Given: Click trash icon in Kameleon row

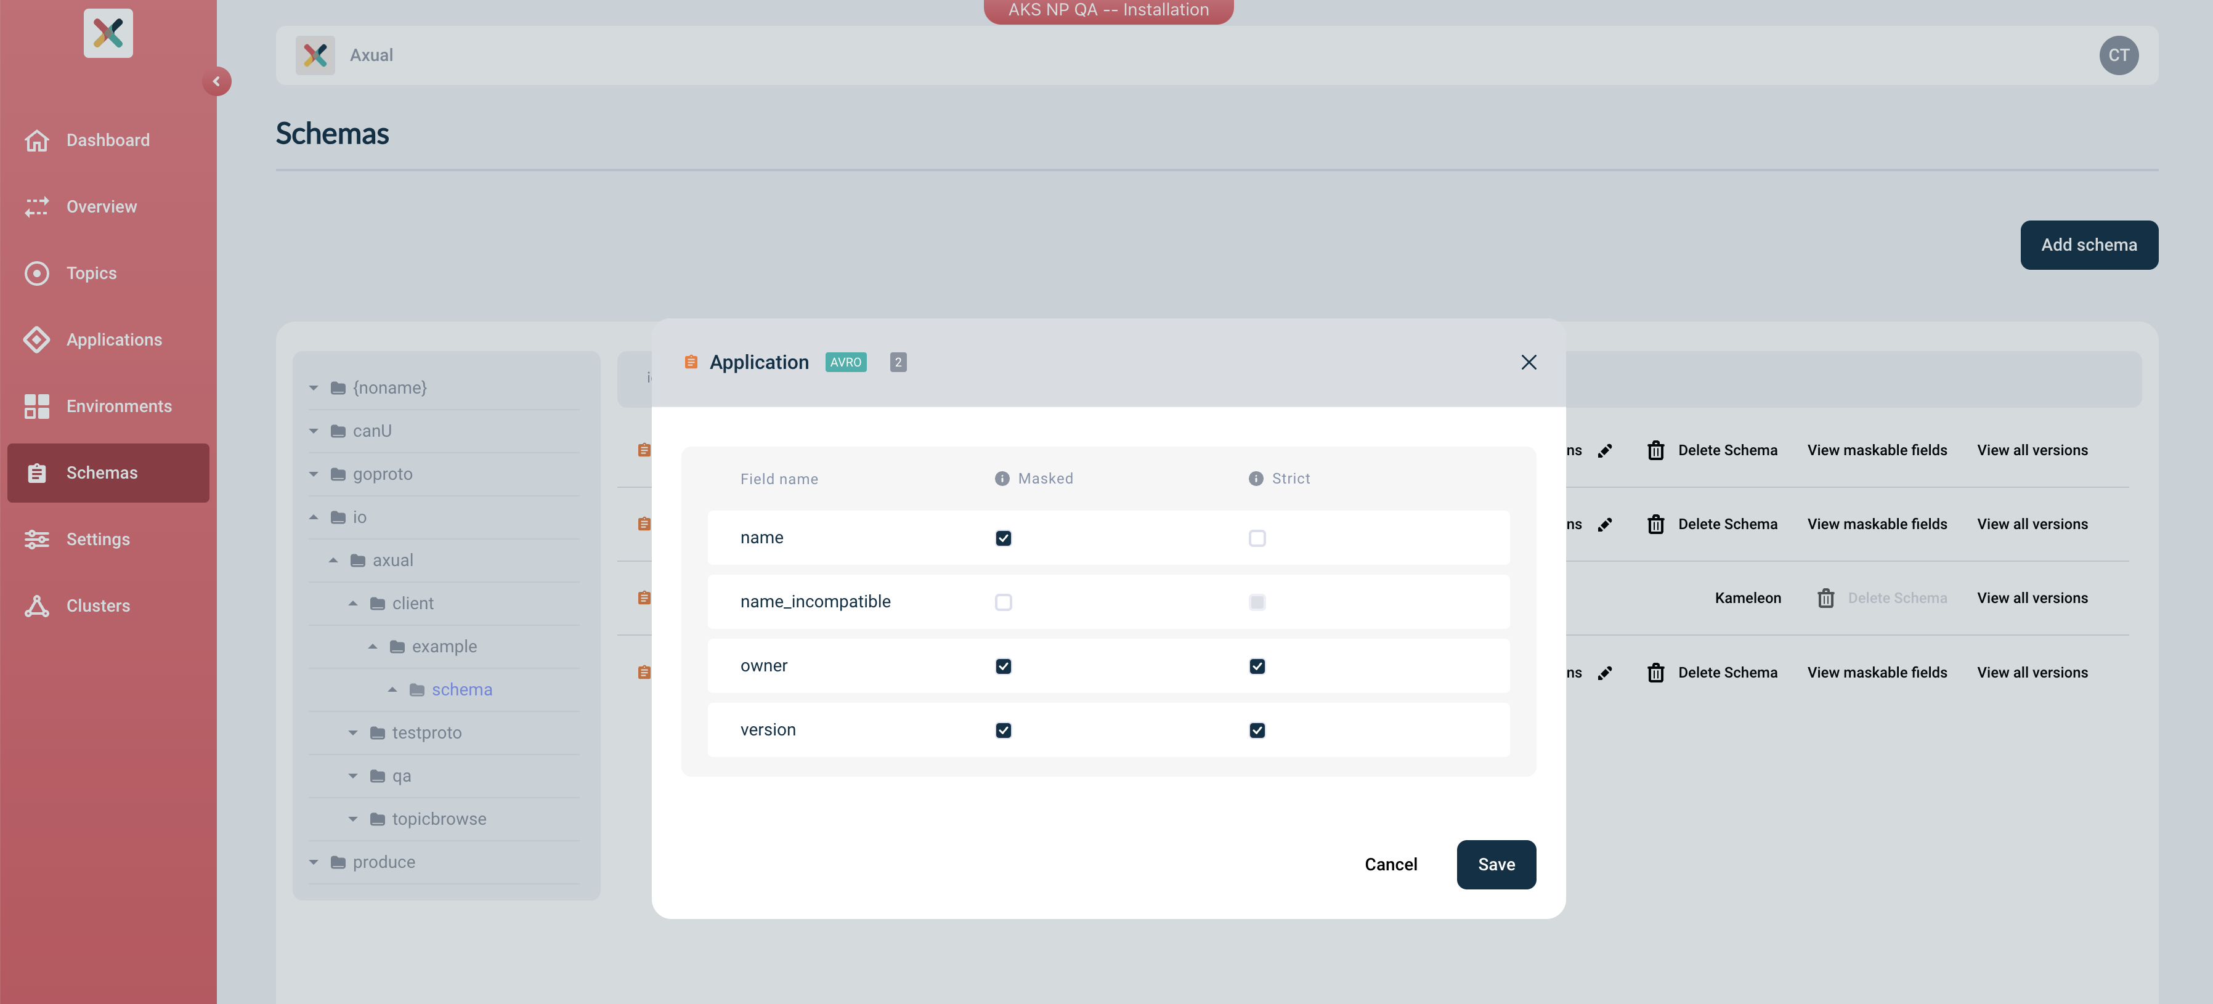Looking at the screenshot, I should (1825, 597).
